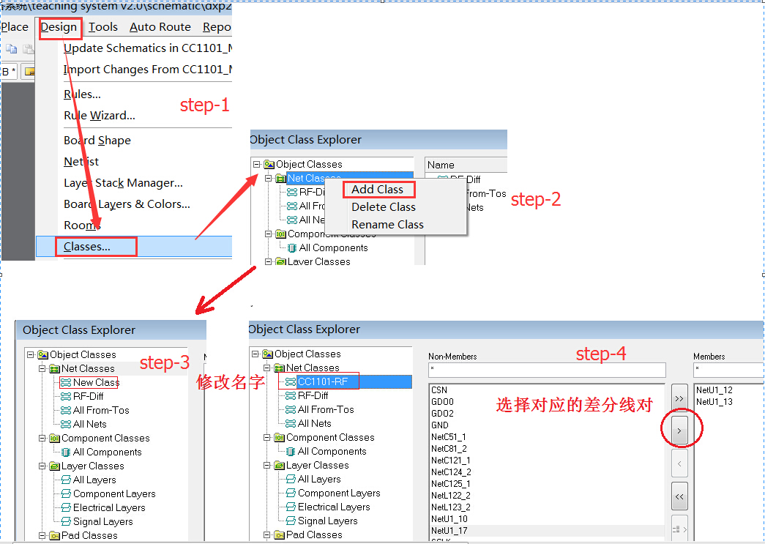Select Add Class in the context menu
The height and width of the screenshot is (544, 765).
click(x=377, y=190)
